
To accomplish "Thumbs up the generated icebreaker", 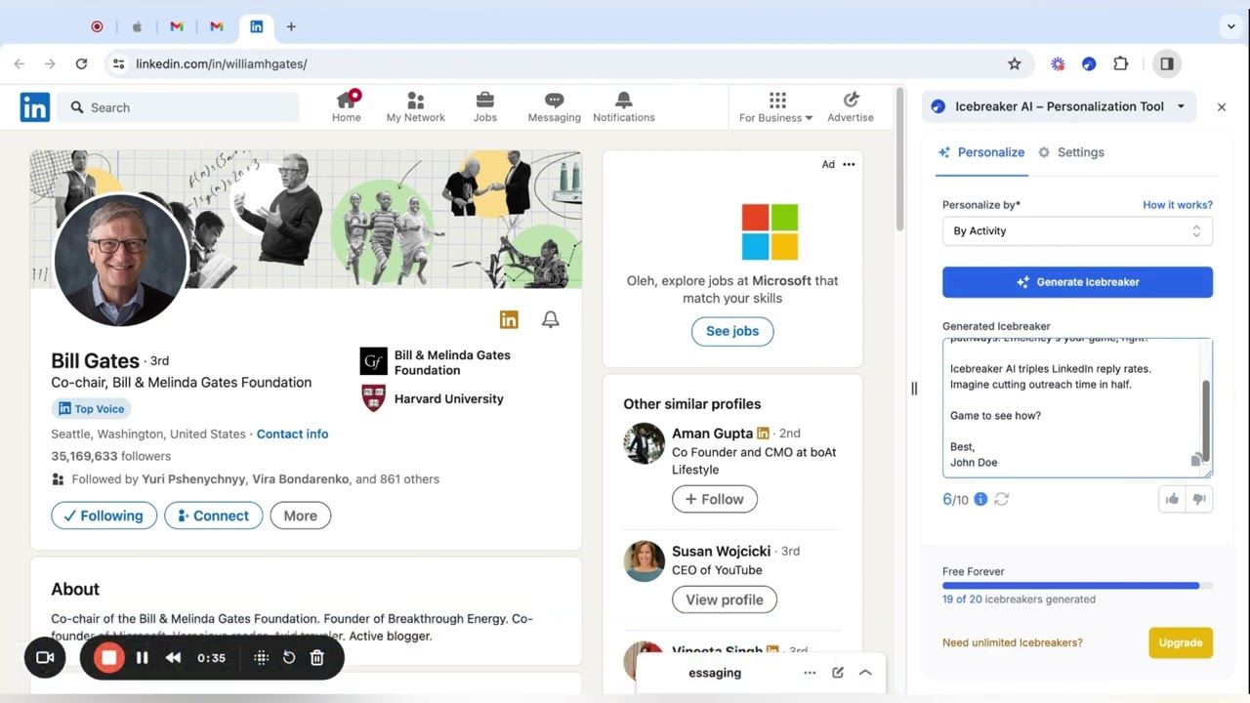I will (x=1172, y=499).
